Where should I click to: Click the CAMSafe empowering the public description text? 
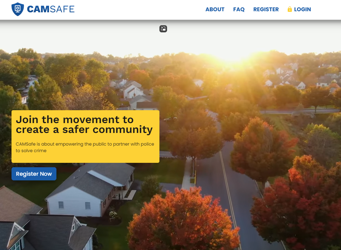(x=85, y=147)
